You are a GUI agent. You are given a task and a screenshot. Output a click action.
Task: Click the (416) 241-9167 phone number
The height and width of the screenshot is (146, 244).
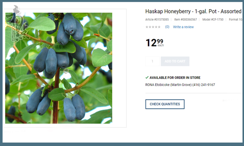coord(204,85)
